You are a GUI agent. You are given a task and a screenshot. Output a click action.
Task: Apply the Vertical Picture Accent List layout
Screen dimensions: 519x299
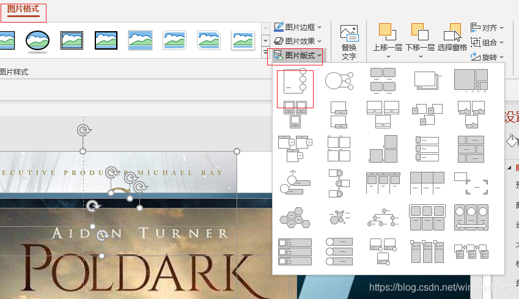339,252
